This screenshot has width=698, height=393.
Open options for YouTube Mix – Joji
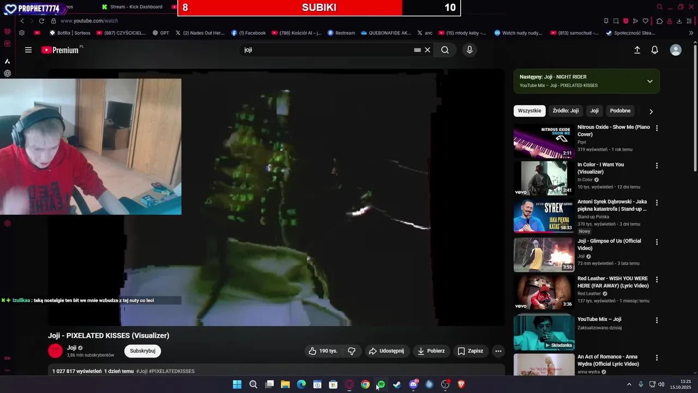click(x=657, y=320)
